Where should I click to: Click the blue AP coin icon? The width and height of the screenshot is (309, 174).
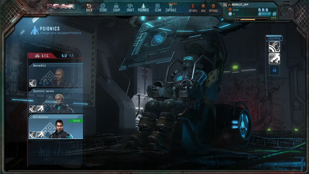point(230,14)
